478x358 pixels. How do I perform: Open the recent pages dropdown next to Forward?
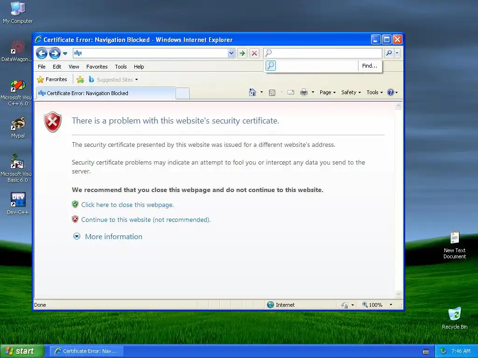point(65,54)
